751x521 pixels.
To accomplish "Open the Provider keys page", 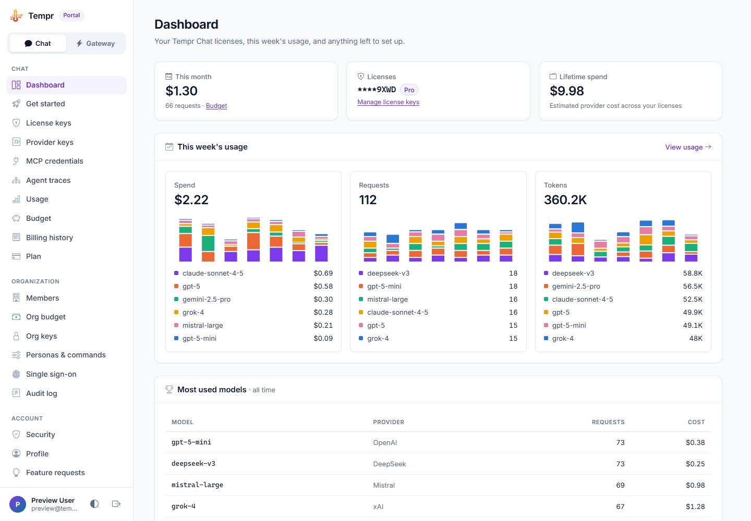I will click(x=66, y=142).
